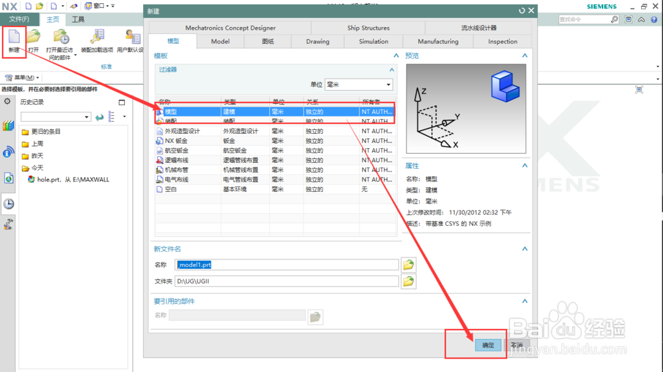Open the Reuse Library books icon

tap(8, 126)
